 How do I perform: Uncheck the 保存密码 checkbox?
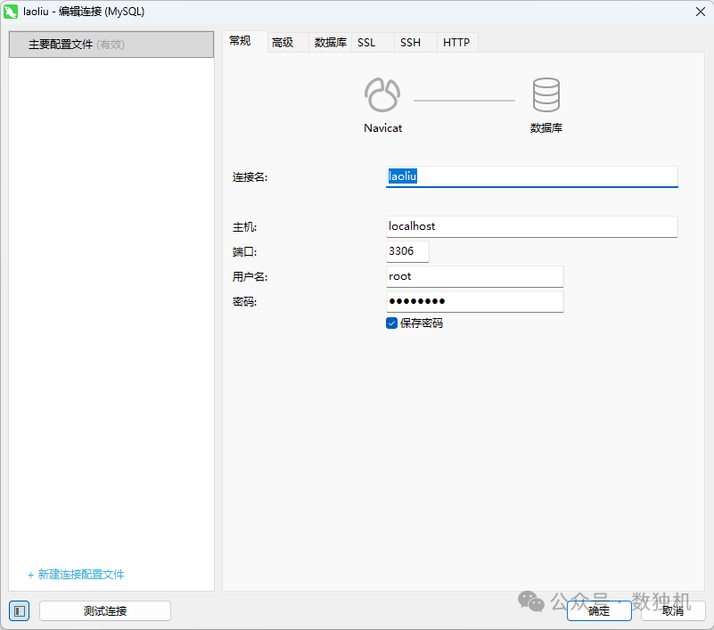point(391,323)
